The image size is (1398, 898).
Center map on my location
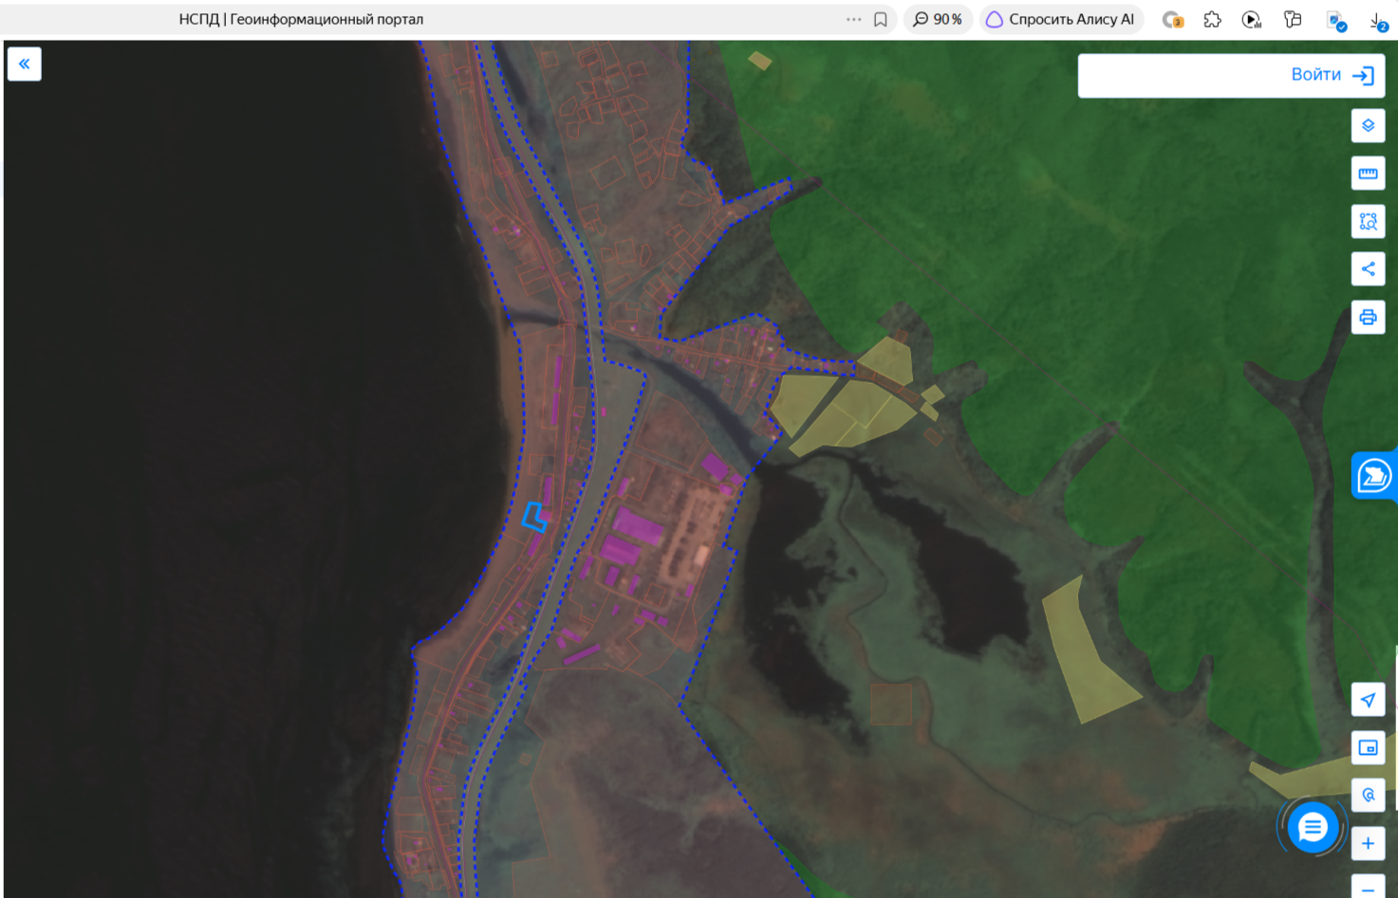point(1368,700)
